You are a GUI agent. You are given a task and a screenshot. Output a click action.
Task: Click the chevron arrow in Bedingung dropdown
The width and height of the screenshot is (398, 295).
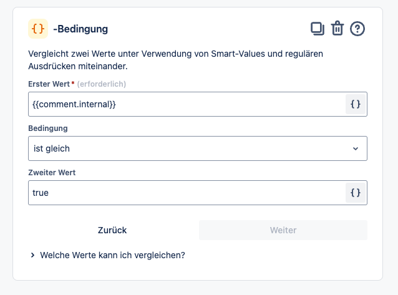[x=356, y=148]
